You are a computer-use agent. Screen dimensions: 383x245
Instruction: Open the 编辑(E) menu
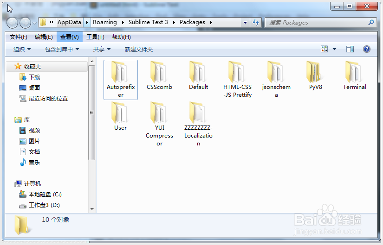pos(44,37)
